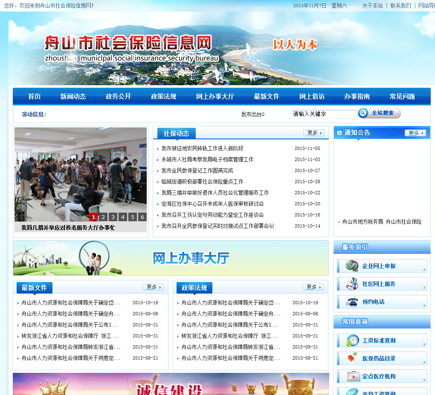Click the service hall crowd photo
Viewport: 435px width, 395px height.
[x=81, y=174]
